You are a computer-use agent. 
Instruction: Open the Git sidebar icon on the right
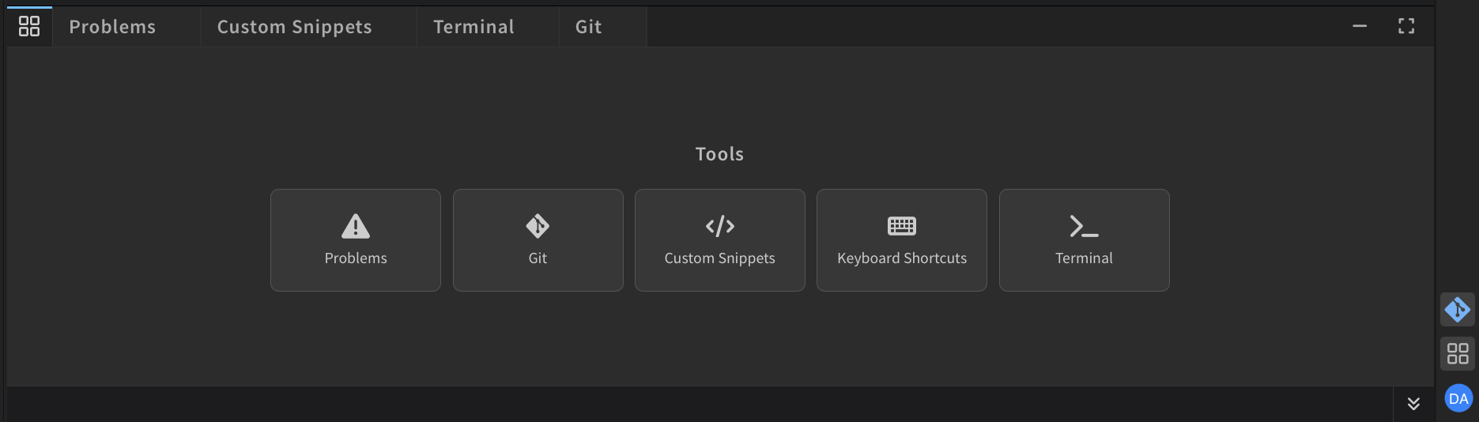(1458, 310)
